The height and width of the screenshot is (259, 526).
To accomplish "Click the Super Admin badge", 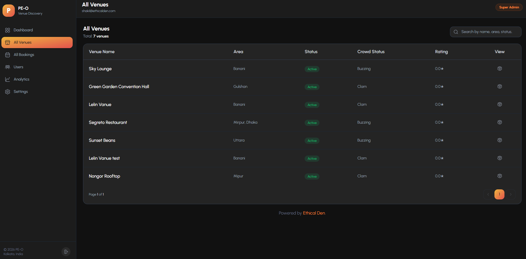I will click(x=509, y=7).
